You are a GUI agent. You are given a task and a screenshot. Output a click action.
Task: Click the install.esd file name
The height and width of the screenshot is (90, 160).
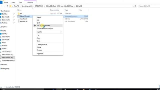coord(23,19)
